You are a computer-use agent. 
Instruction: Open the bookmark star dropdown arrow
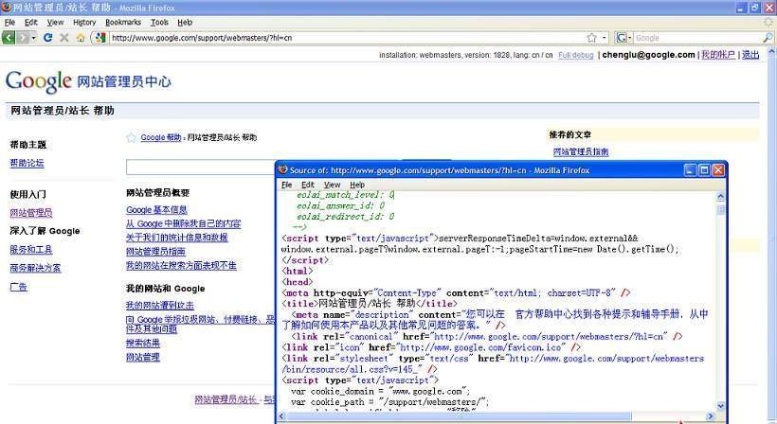(x=604, y=38)
